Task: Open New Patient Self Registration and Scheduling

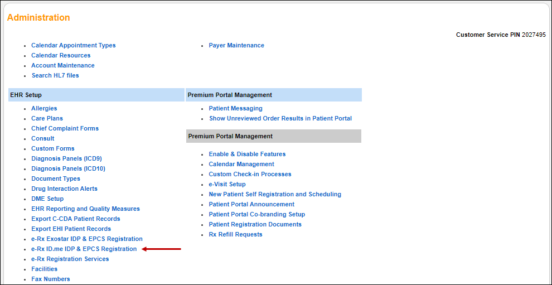Action: click(x=275, y=194)
